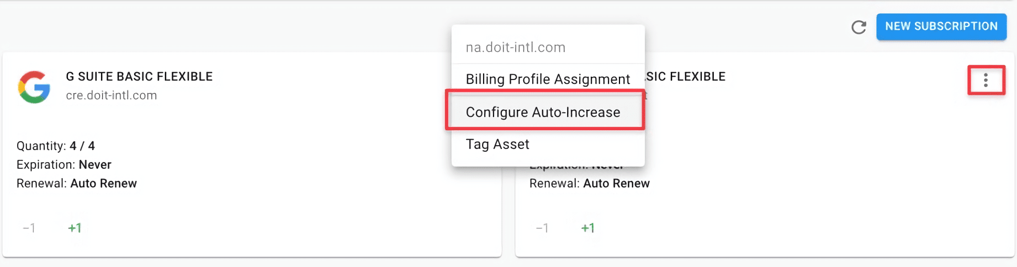Select the Tag Asset menu entry
This screenshot has width=1017, height=267.
497,145
